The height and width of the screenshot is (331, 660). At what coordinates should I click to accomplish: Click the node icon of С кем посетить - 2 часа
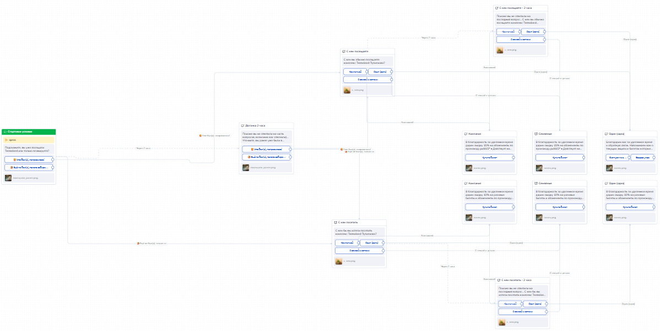[497, 280]
